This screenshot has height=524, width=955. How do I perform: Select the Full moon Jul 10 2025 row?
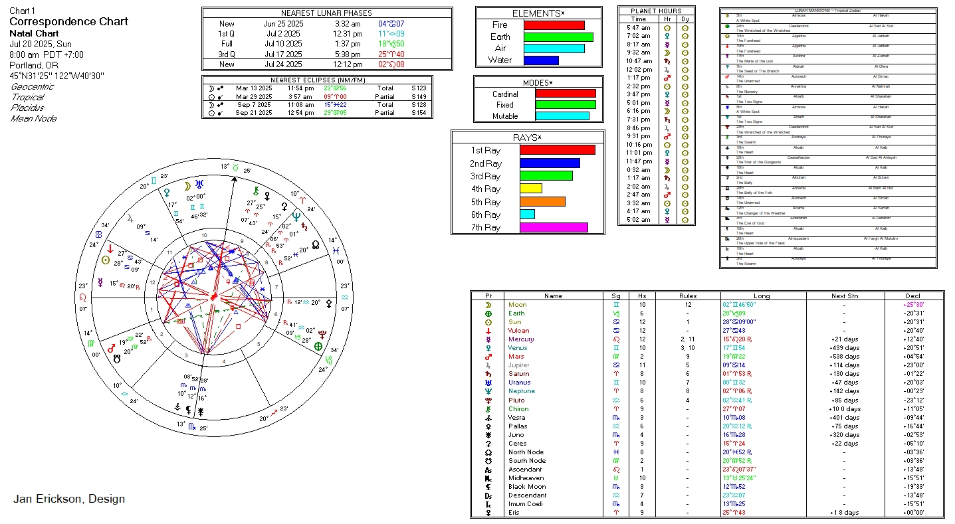(x=326, y=44)
